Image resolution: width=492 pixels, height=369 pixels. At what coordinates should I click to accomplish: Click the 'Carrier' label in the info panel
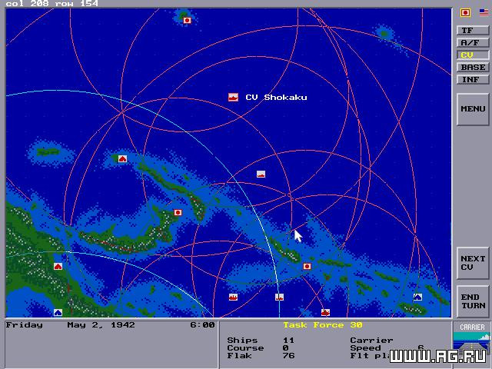click(x=371, y=340)
